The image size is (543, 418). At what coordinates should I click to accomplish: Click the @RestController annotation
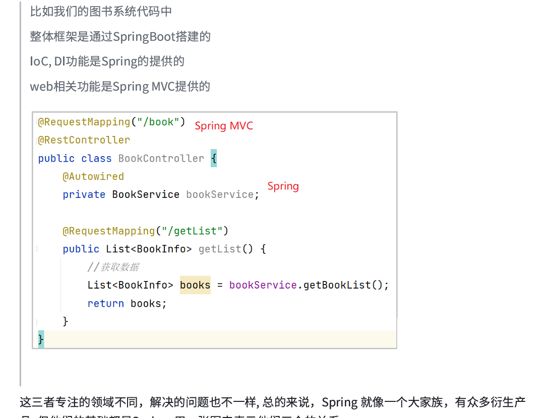[x=84, y=140]
